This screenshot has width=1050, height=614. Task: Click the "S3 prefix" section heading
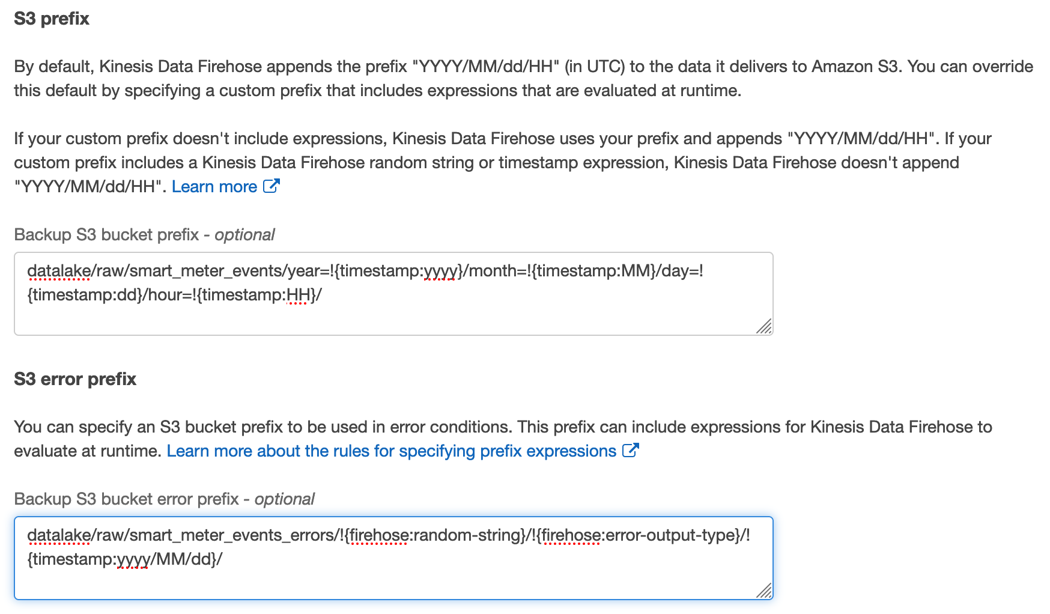[52, 19]
